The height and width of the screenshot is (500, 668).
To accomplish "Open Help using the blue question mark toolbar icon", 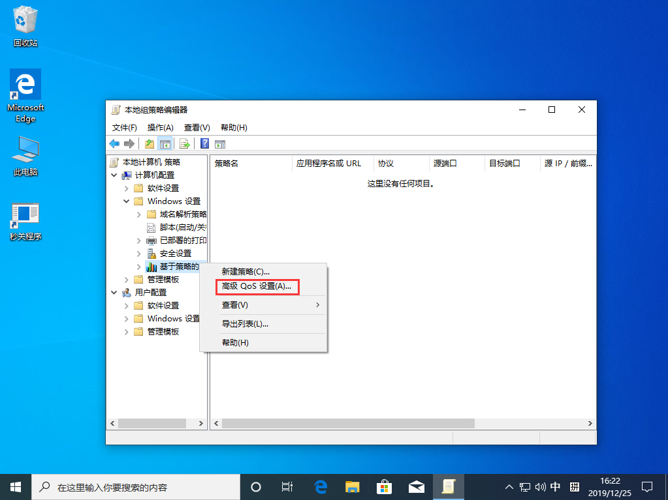I will [203, 143].
